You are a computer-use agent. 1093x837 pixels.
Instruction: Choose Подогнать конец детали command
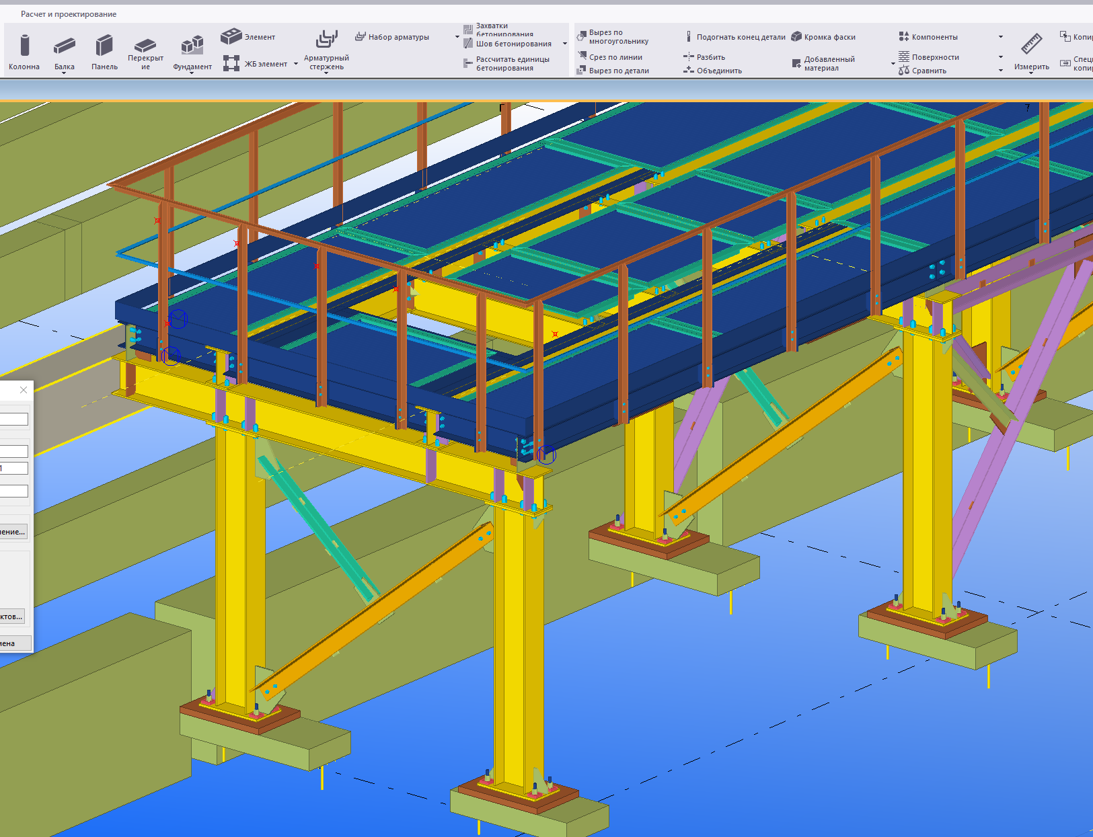(x=735, y=37)
